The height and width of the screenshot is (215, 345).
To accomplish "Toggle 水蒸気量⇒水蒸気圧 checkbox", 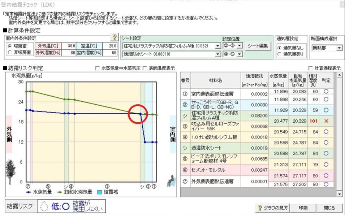I will click(x=98, y=68).
